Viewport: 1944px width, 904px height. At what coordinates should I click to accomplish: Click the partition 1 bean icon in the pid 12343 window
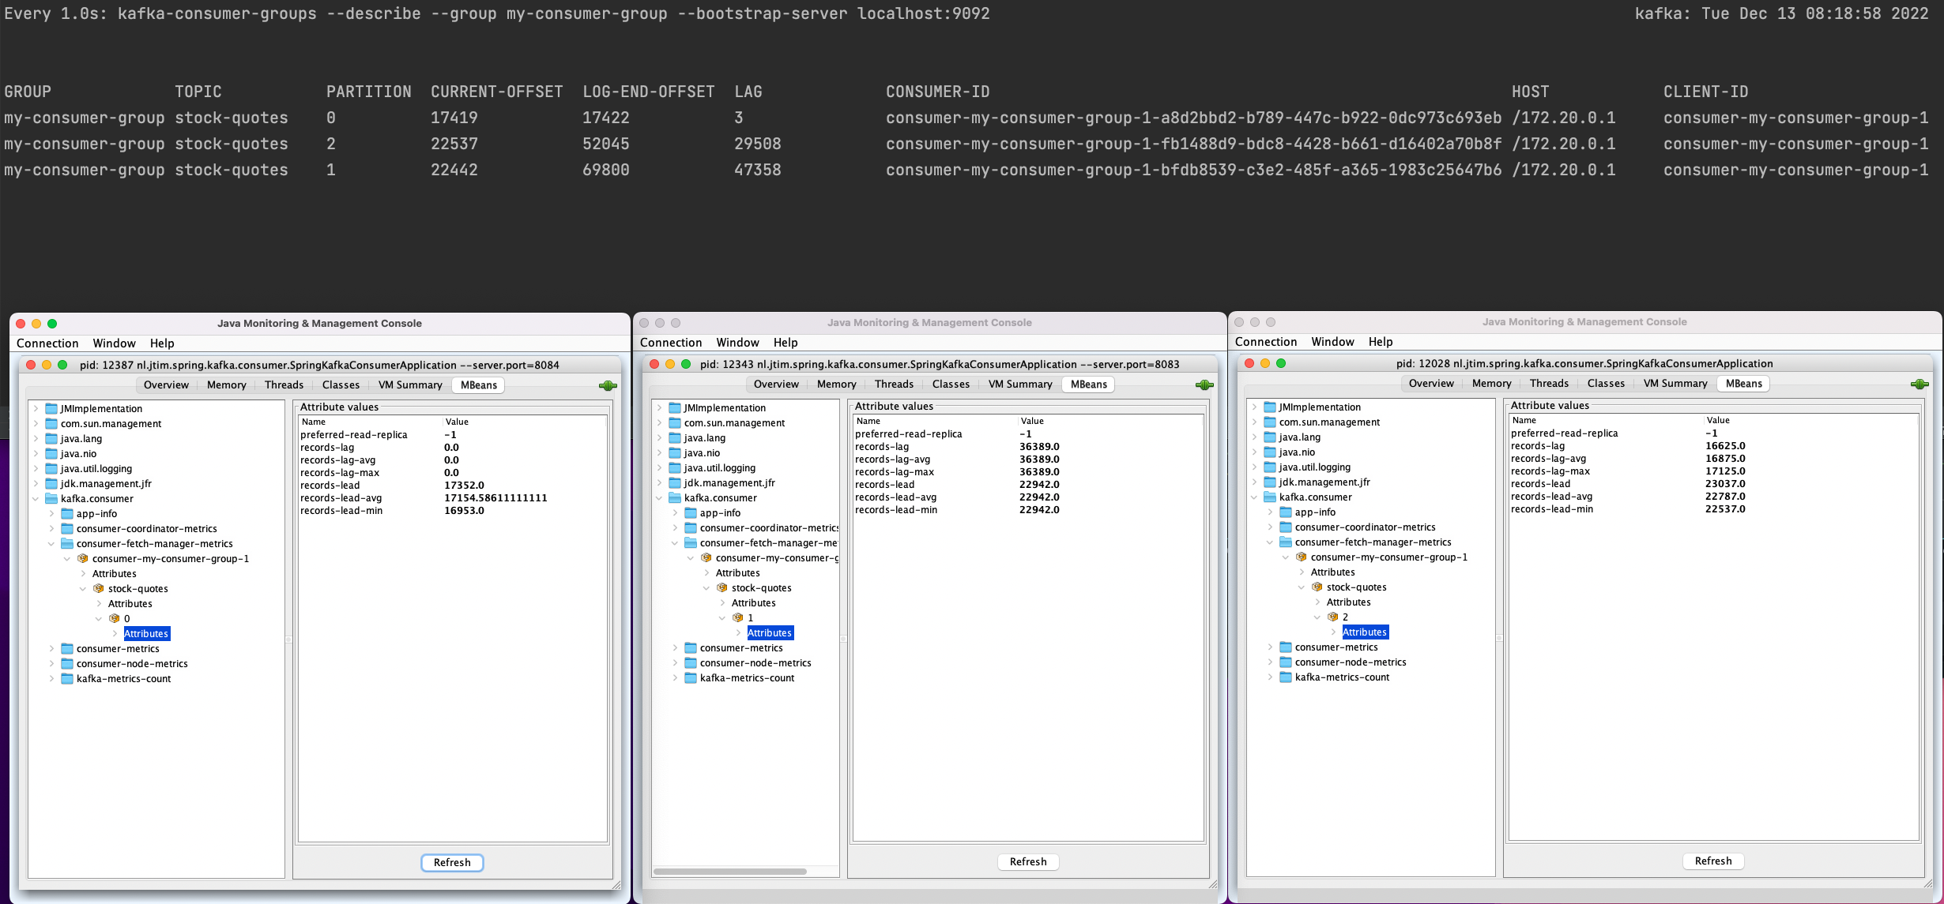[x=737, y=618]
